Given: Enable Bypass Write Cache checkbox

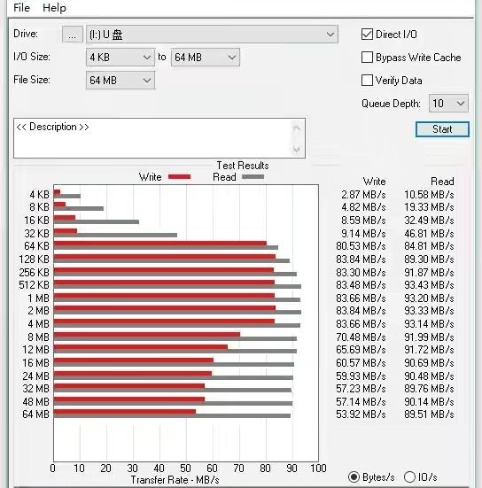Looking at the screenshot, I should point(367,58).
